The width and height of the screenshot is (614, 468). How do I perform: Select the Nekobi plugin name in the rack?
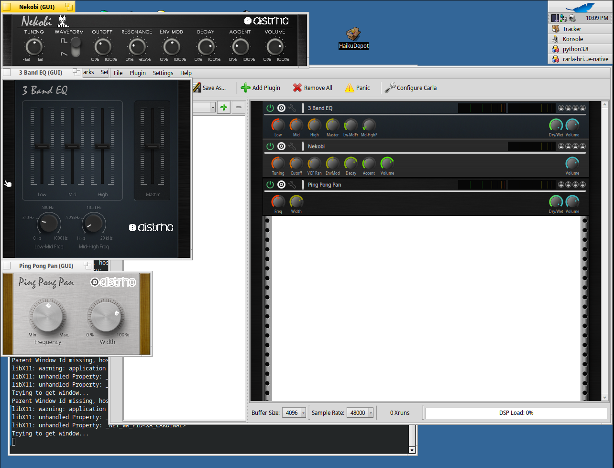[x=316, y=146]
